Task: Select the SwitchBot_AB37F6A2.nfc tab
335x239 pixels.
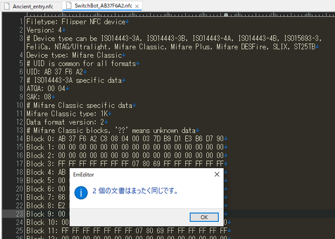Action: [x=103, y=6]
